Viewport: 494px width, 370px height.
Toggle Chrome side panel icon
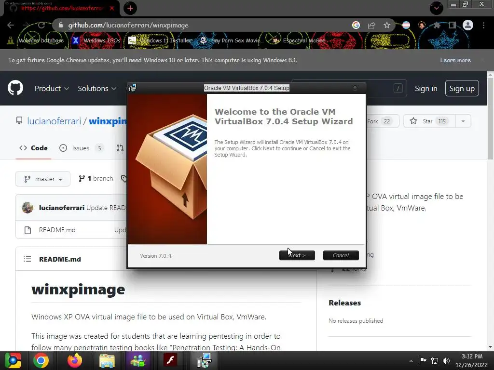(453, 25)
